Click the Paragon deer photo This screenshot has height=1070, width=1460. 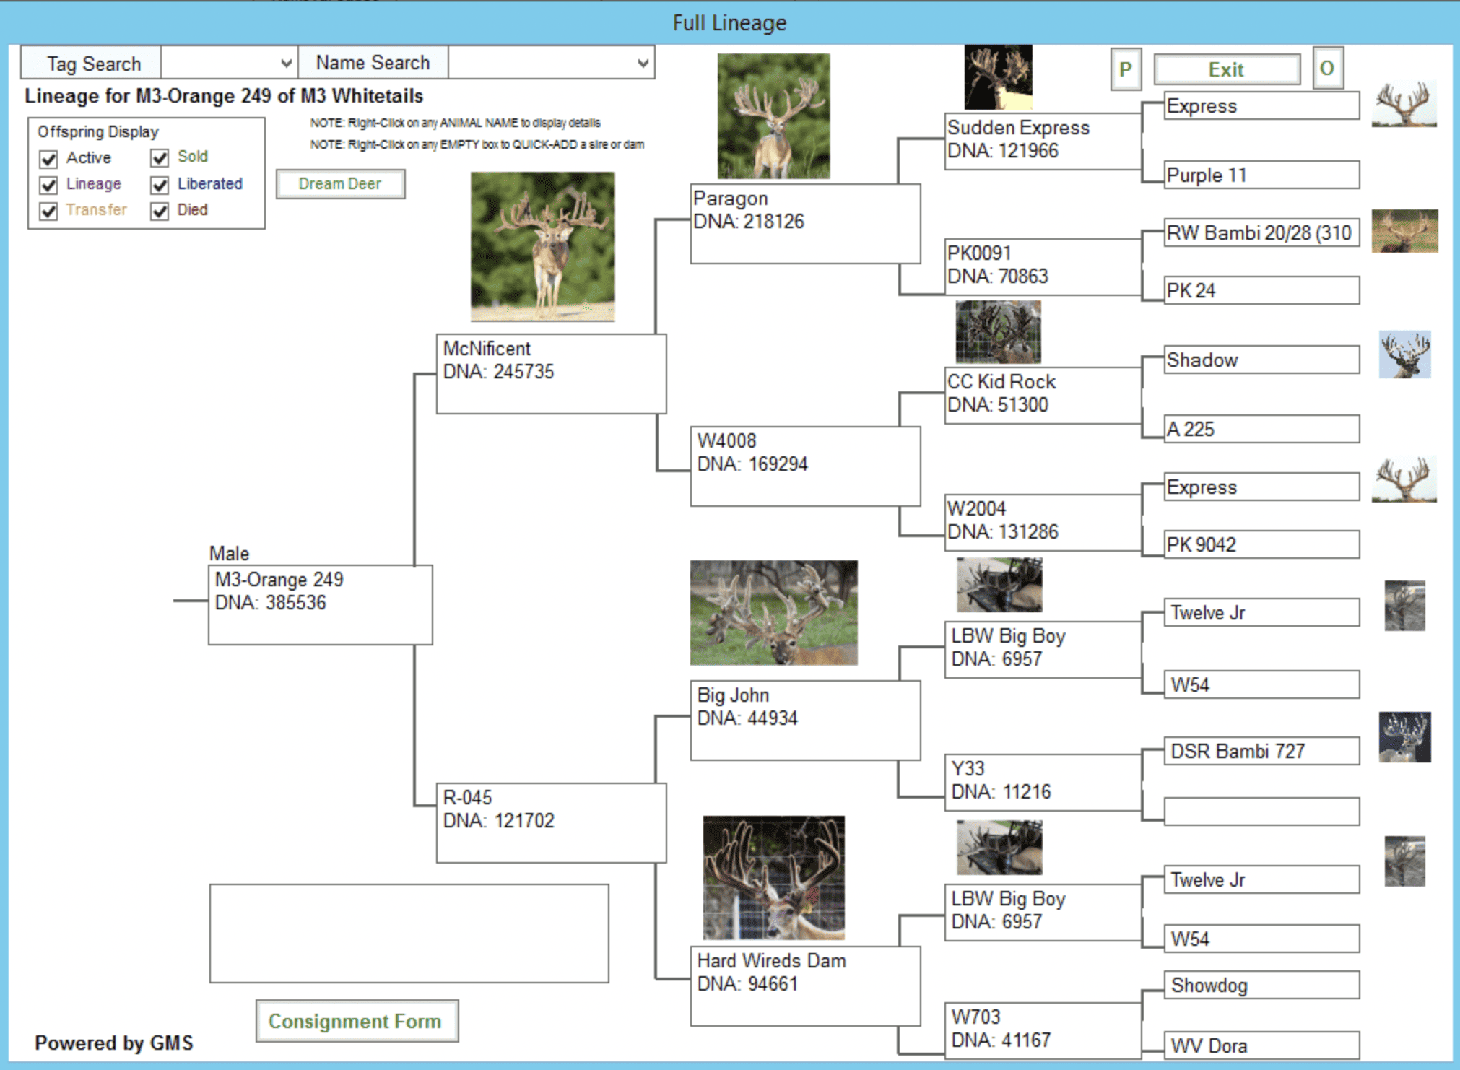coord(773,116)
